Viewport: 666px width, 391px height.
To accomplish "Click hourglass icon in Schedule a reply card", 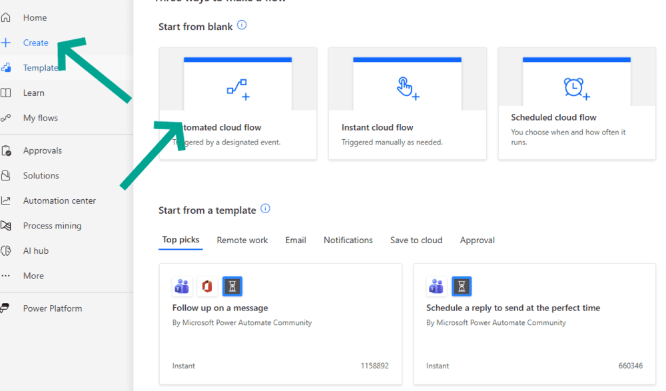I will pos(462,286).
